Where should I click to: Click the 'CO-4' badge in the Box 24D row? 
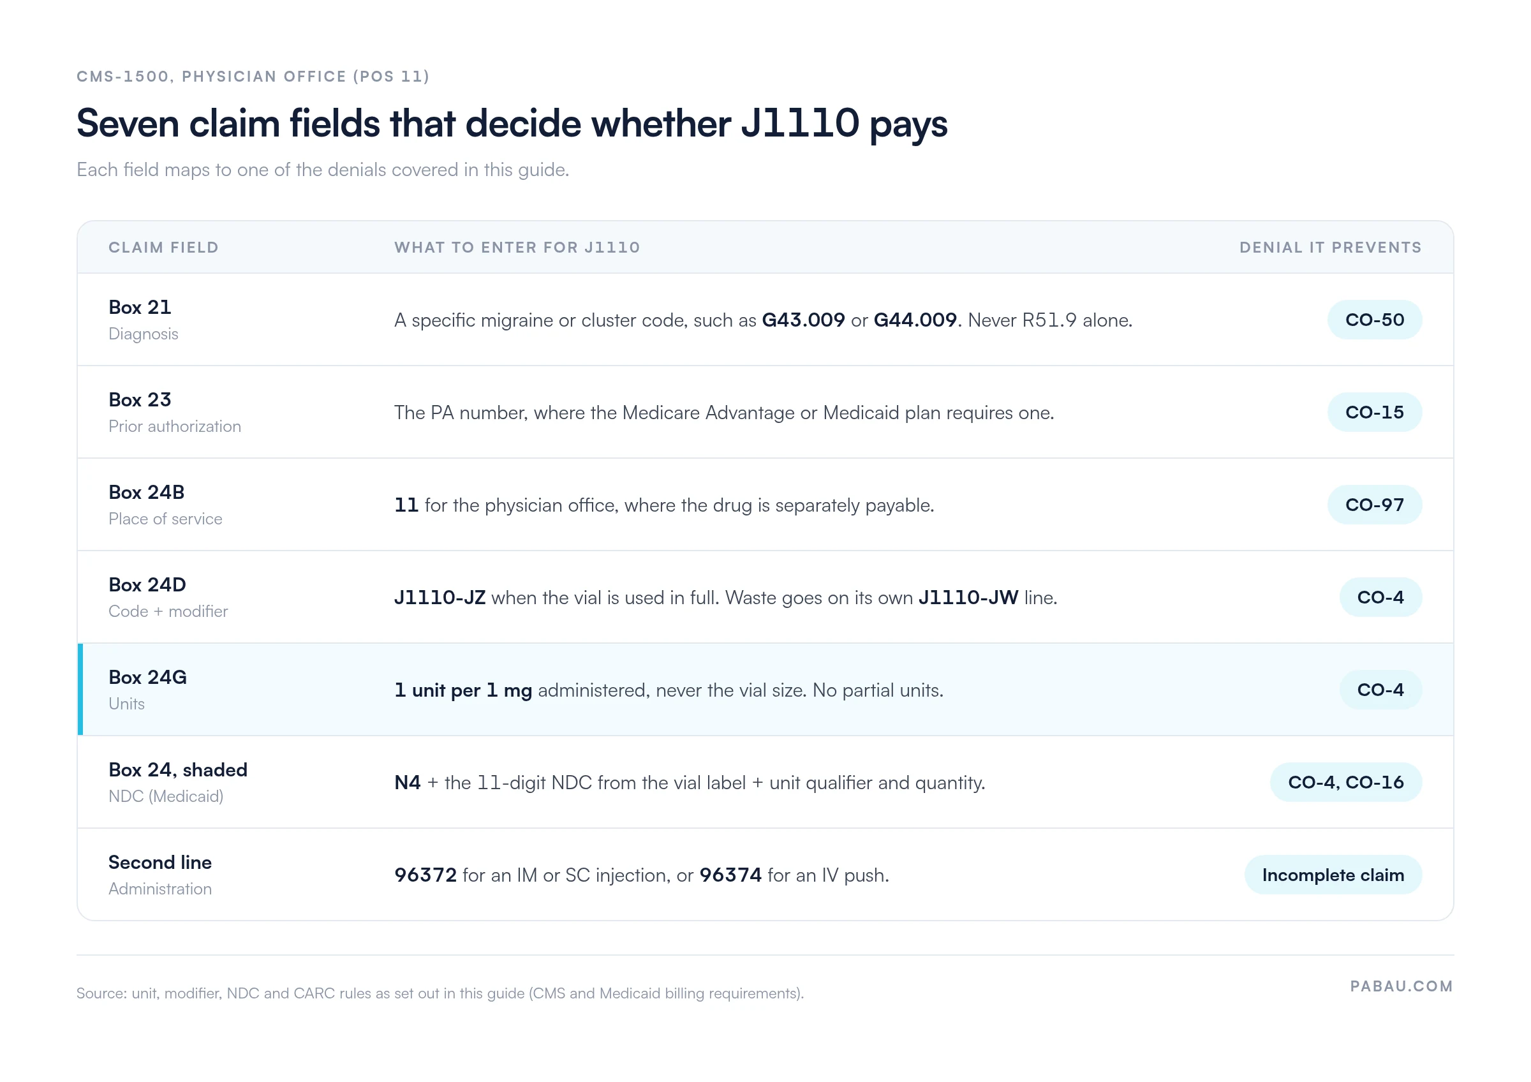(1380, 598)
